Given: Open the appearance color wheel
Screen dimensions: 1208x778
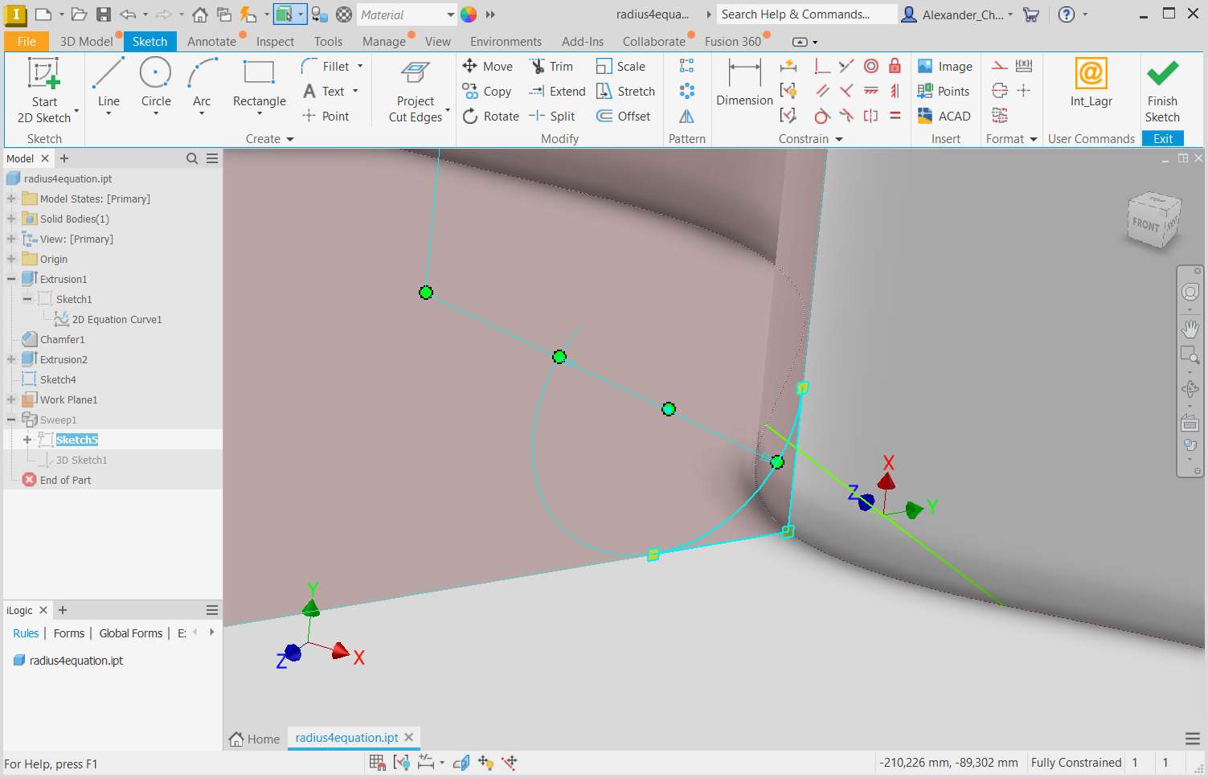Looking at the screenshot, I should [468, 14].
